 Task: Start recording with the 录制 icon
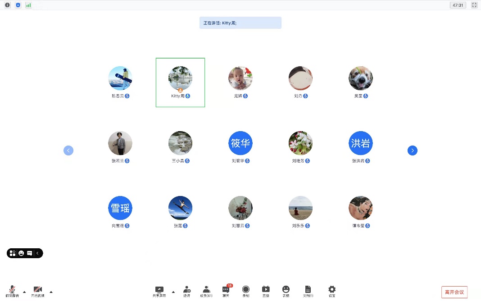[x=246, y=291]
